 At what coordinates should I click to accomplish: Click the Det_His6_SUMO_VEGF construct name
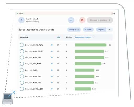pyautogui.click(x=34, y=89)
